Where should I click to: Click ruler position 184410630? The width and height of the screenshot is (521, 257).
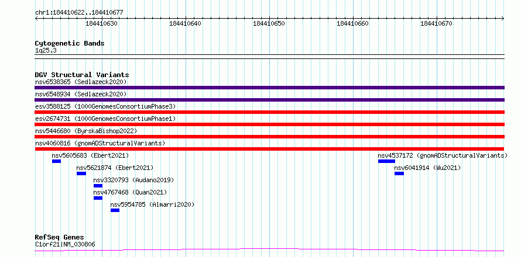tap(102, 23)
